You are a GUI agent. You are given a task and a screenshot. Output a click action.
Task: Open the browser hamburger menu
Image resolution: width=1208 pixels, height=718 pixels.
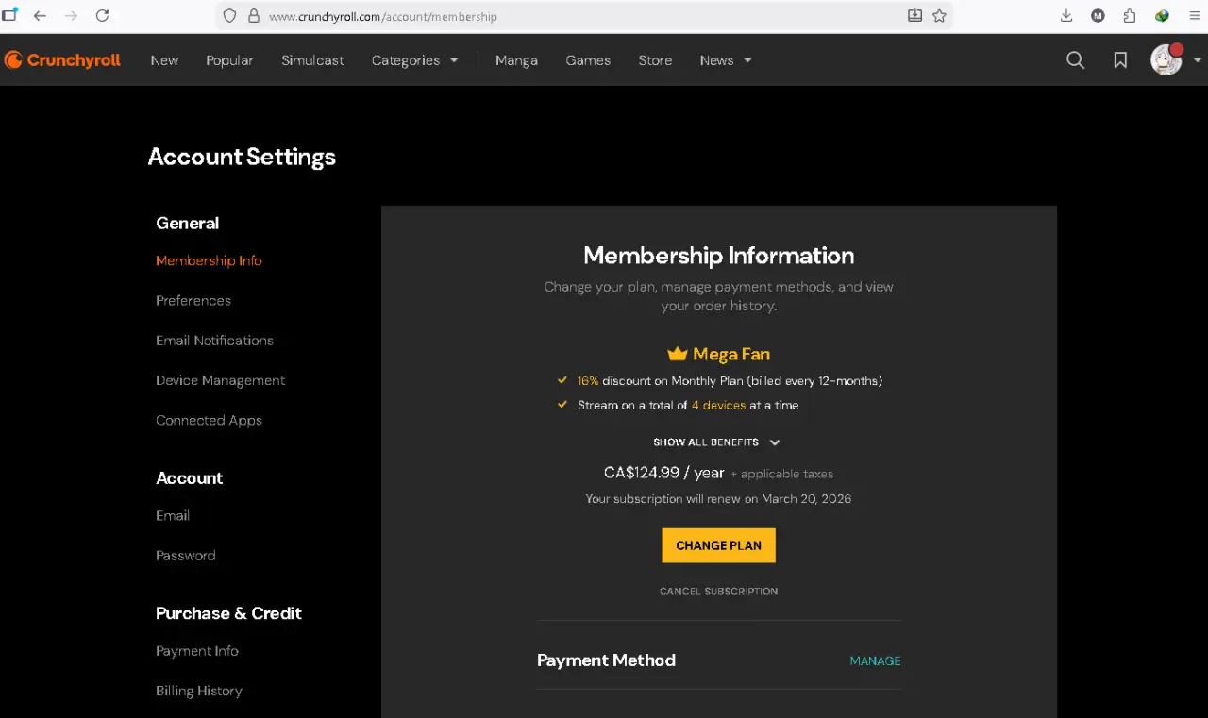pos(1195,16)
